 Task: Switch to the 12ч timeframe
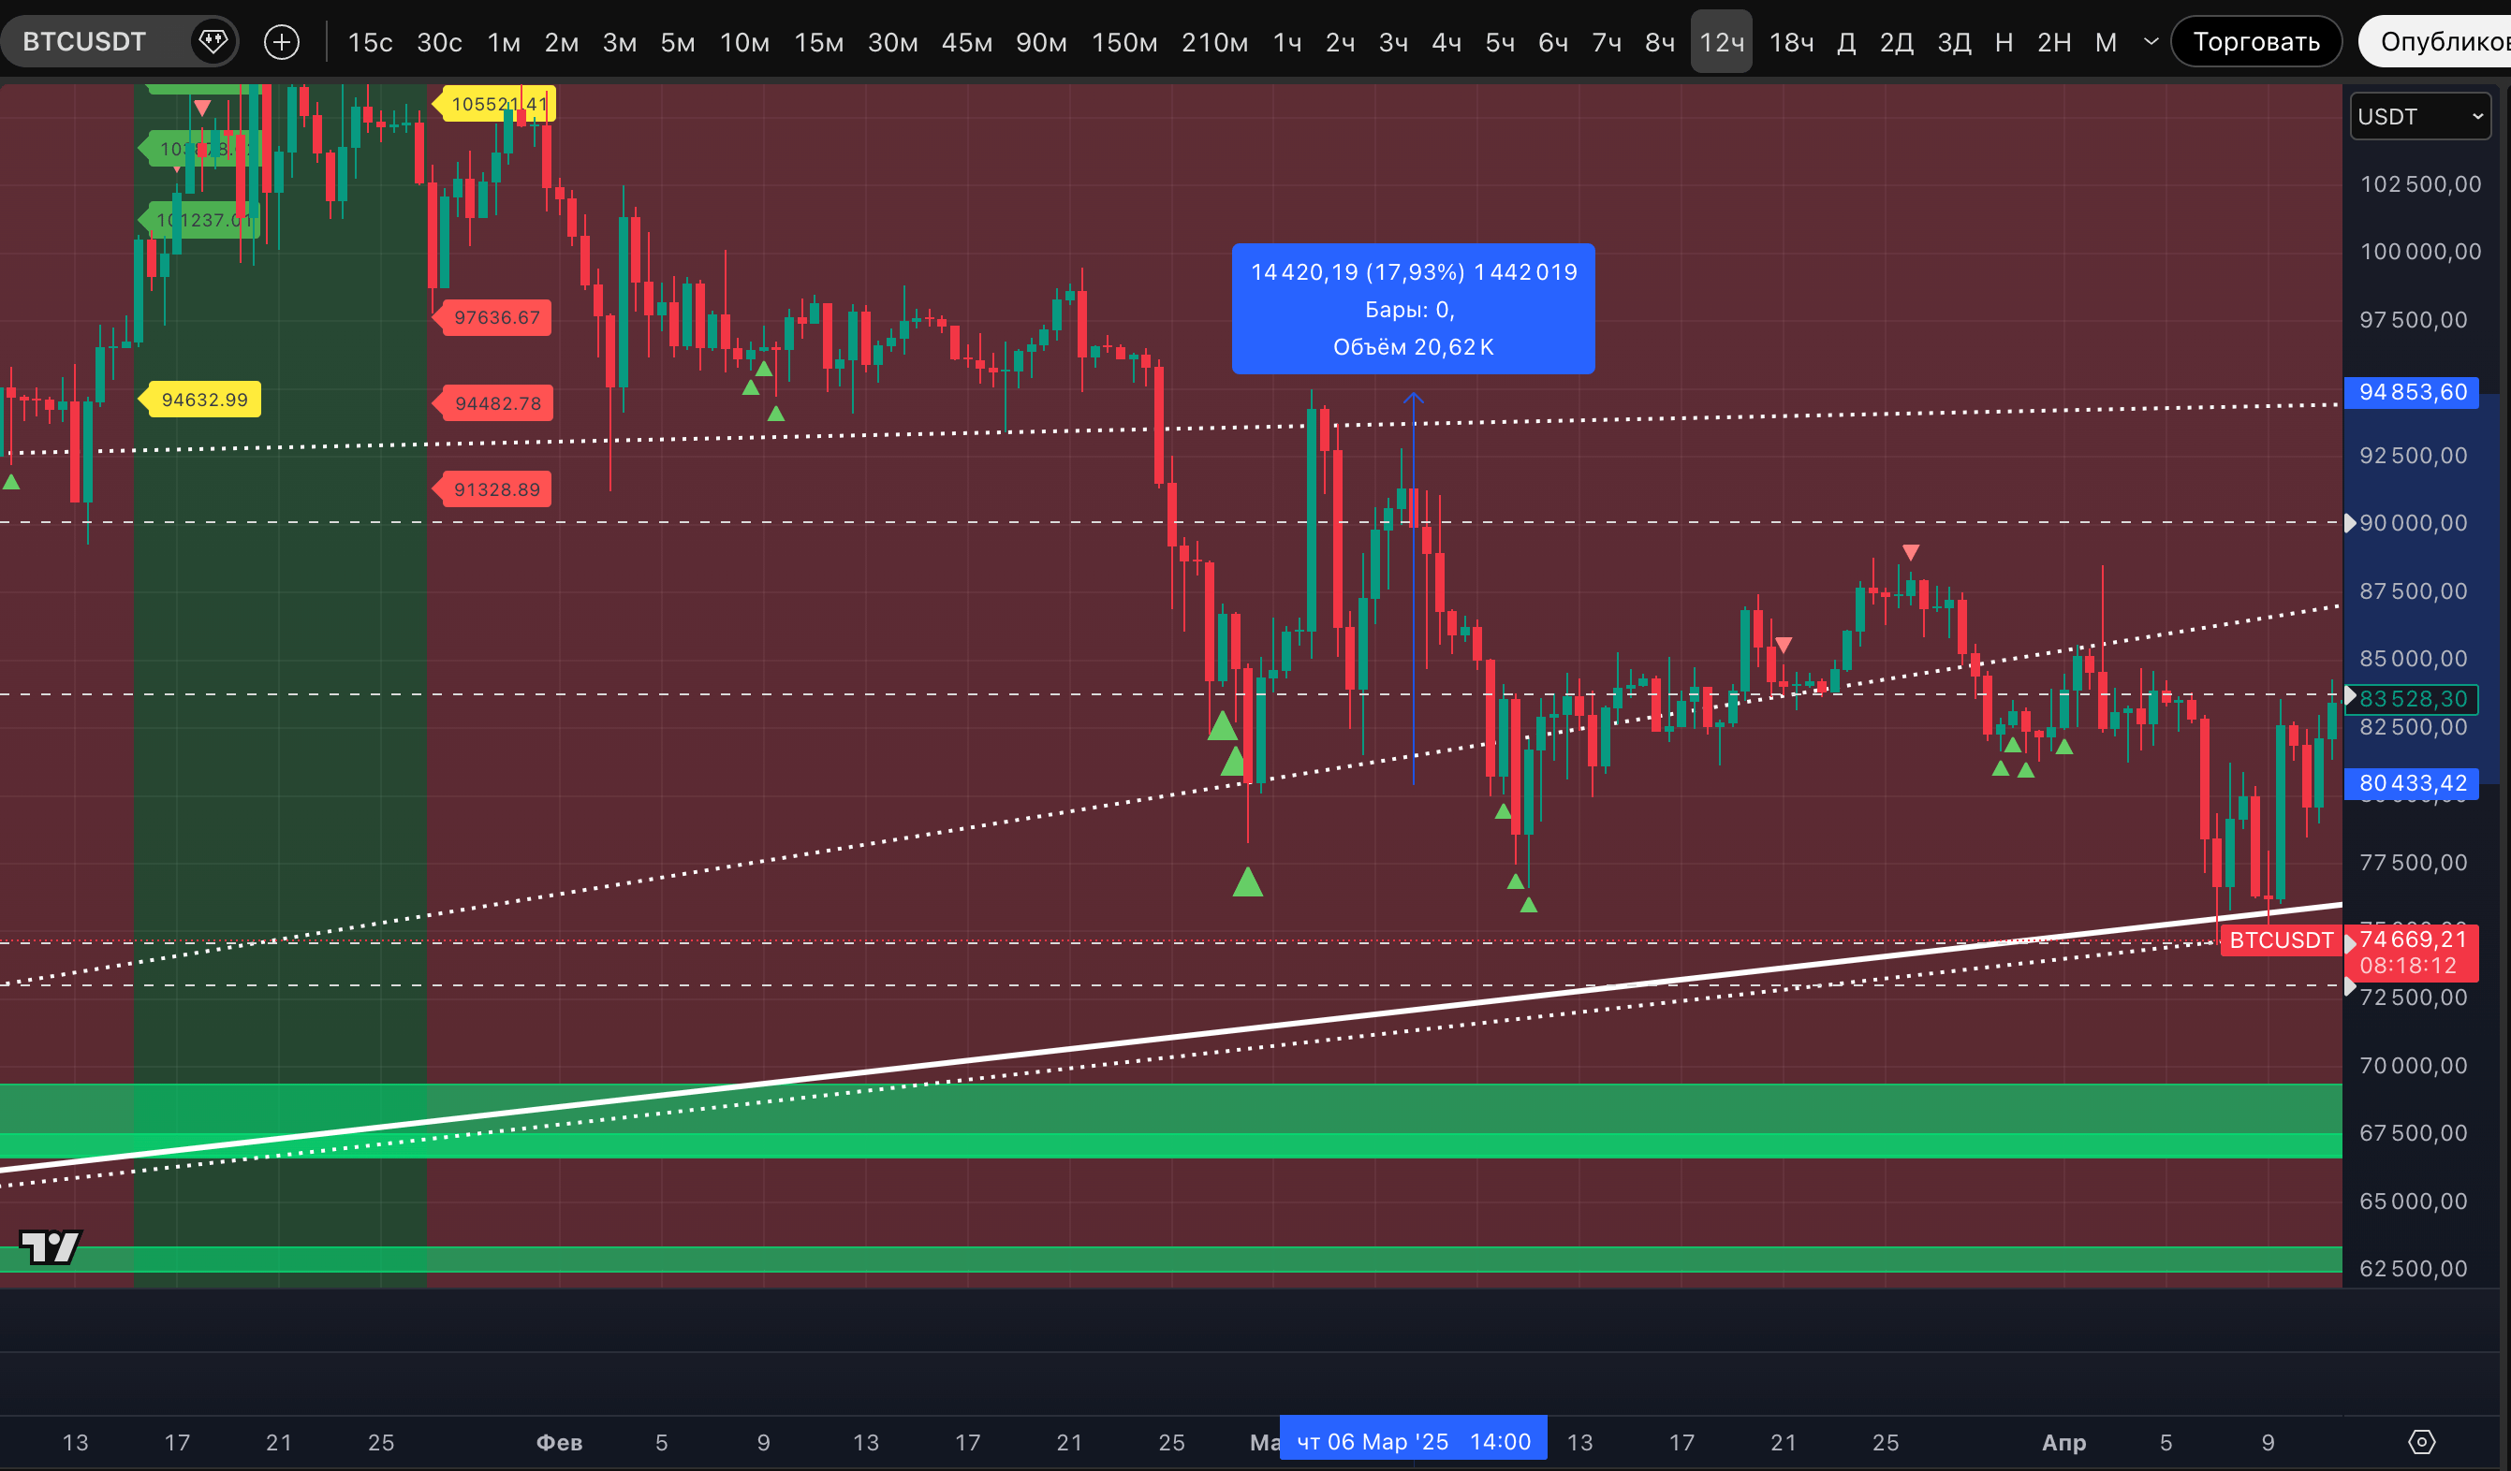pos(1721,42)
